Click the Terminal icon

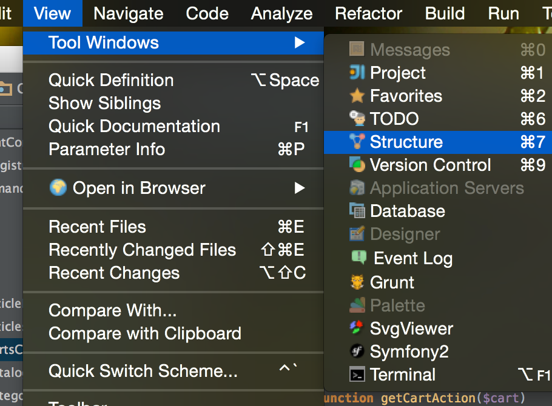[357, 374]
